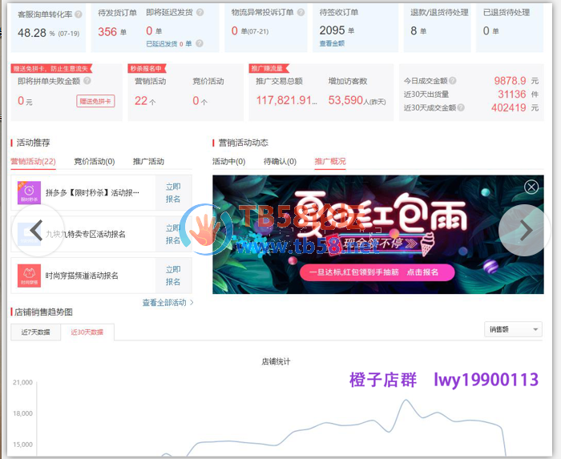Viewport: 561px width, 459px height.
Task: Click the 时尚穿搭 channel activity icon
Action: coord(30,275)
